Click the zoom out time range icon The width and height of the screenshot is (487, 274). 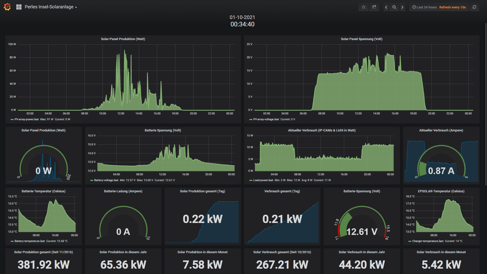tap(394, 7)
